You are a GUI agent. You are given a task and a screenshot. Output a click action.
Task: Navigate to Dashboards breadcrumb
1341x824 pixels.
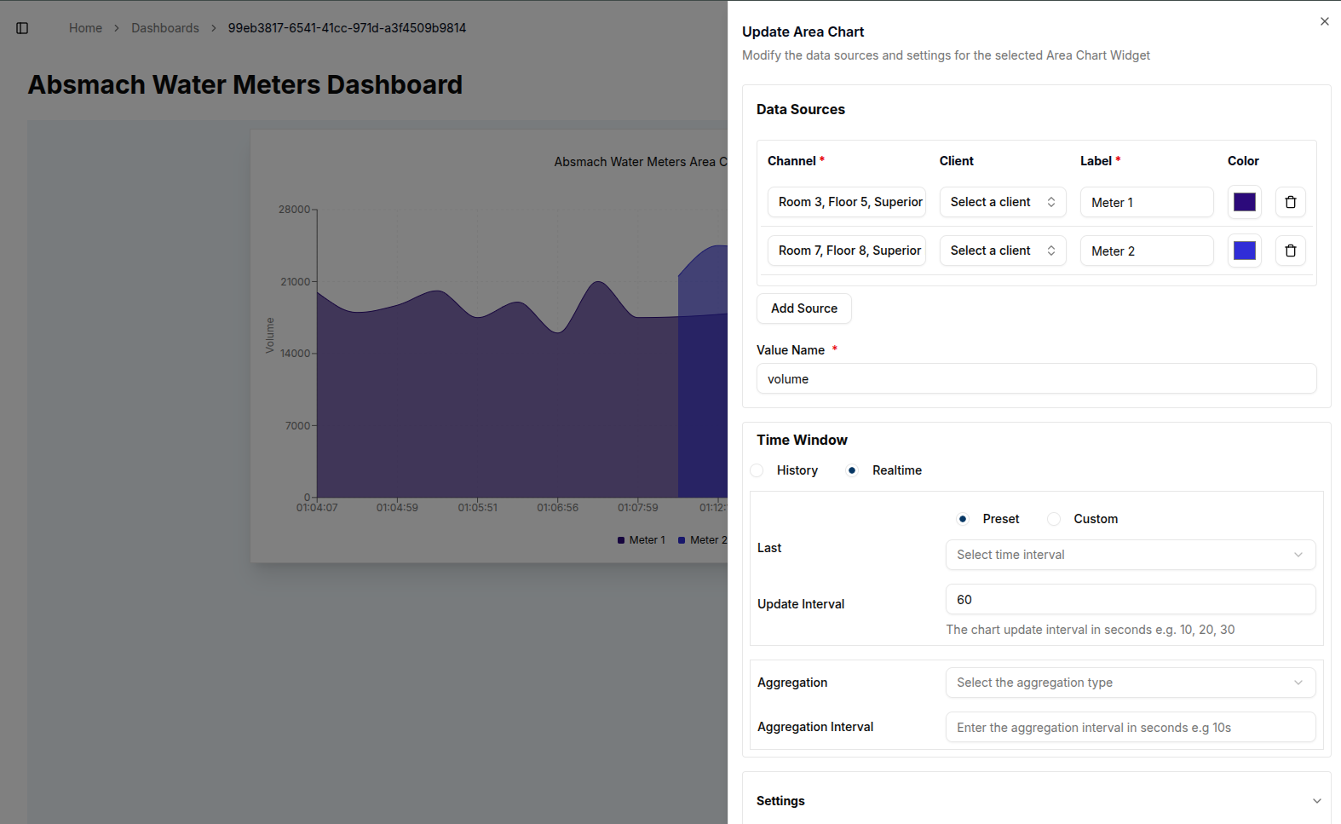point(164,28)
